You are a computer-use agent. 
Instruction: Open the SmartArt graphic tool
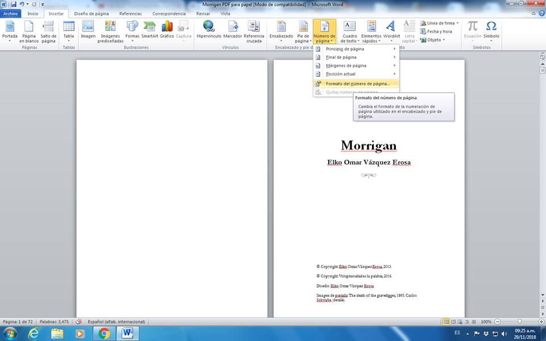150,27
